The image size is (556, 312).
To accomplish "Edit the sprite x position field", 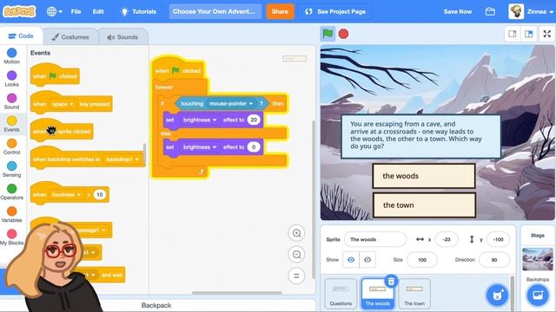I will point(446,239).
